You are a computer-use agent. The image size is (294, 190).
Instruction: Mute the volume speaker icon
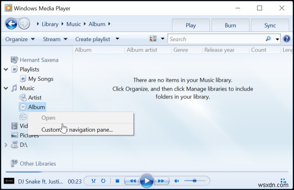(x=176, y=181)
